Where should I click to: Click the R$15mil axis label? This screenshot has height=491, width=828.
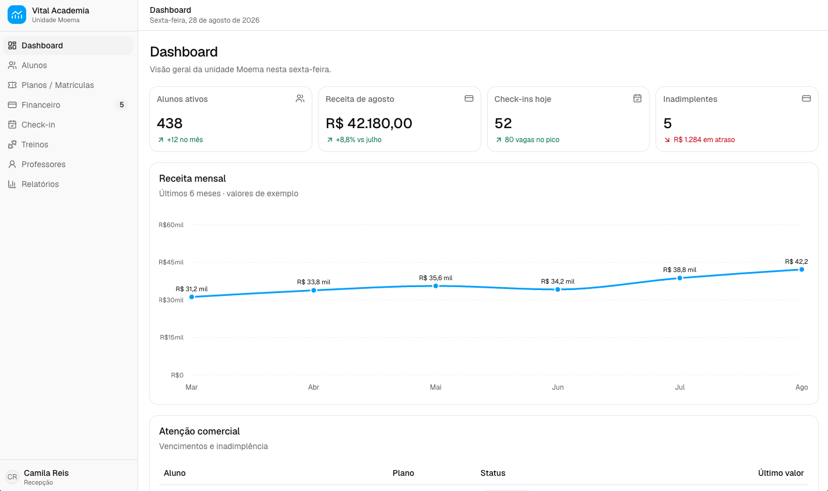click(172, 337)
